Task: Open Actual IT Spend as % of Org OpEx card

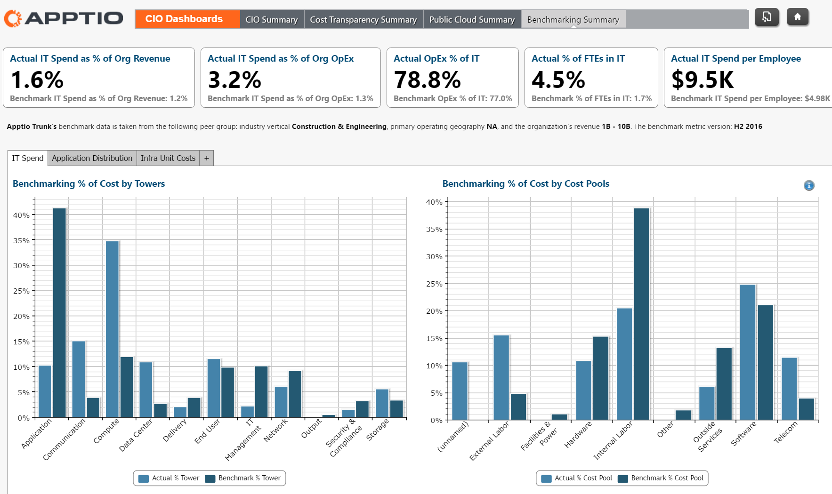Action: click(x=291, y=78)
